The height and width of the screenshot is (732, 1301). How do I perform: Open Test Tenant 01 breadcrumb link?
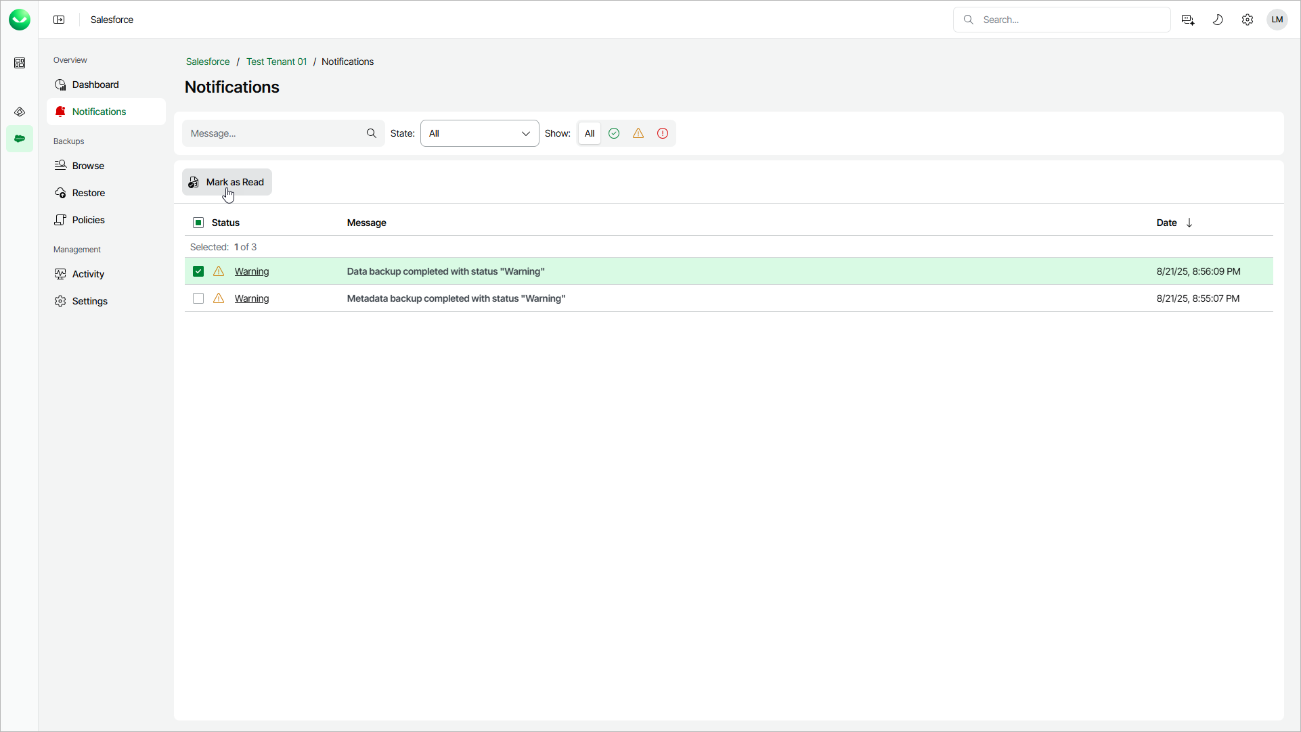276,62
